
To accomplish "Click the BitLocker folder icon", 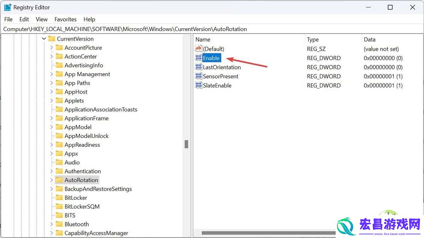I will point(59,198).
